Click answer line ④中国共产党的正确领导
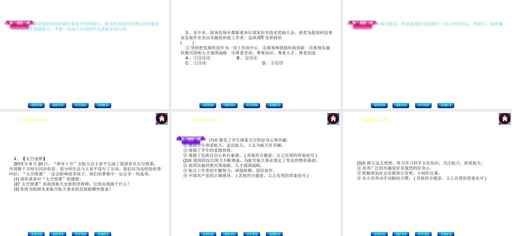 246,176
